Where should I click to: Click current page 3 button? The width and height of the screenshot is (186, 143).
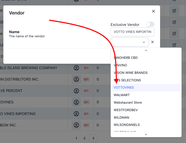click(x=93, y=138)
